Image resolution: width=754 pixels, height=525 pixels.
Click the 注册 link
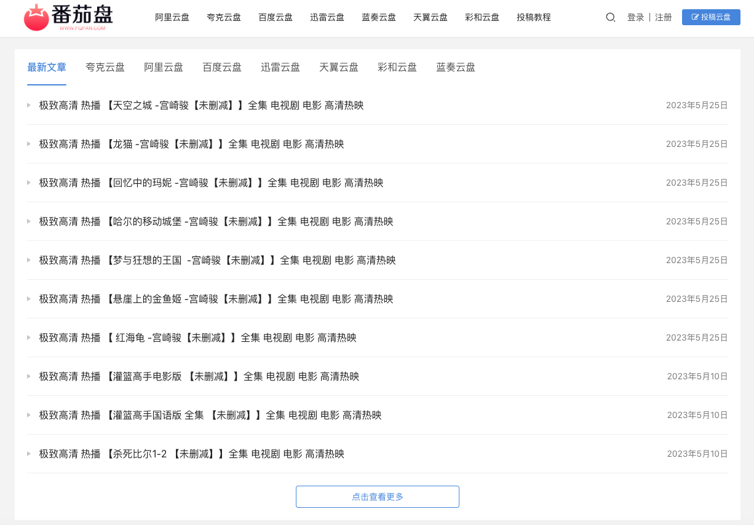click(x=664, y=17)
